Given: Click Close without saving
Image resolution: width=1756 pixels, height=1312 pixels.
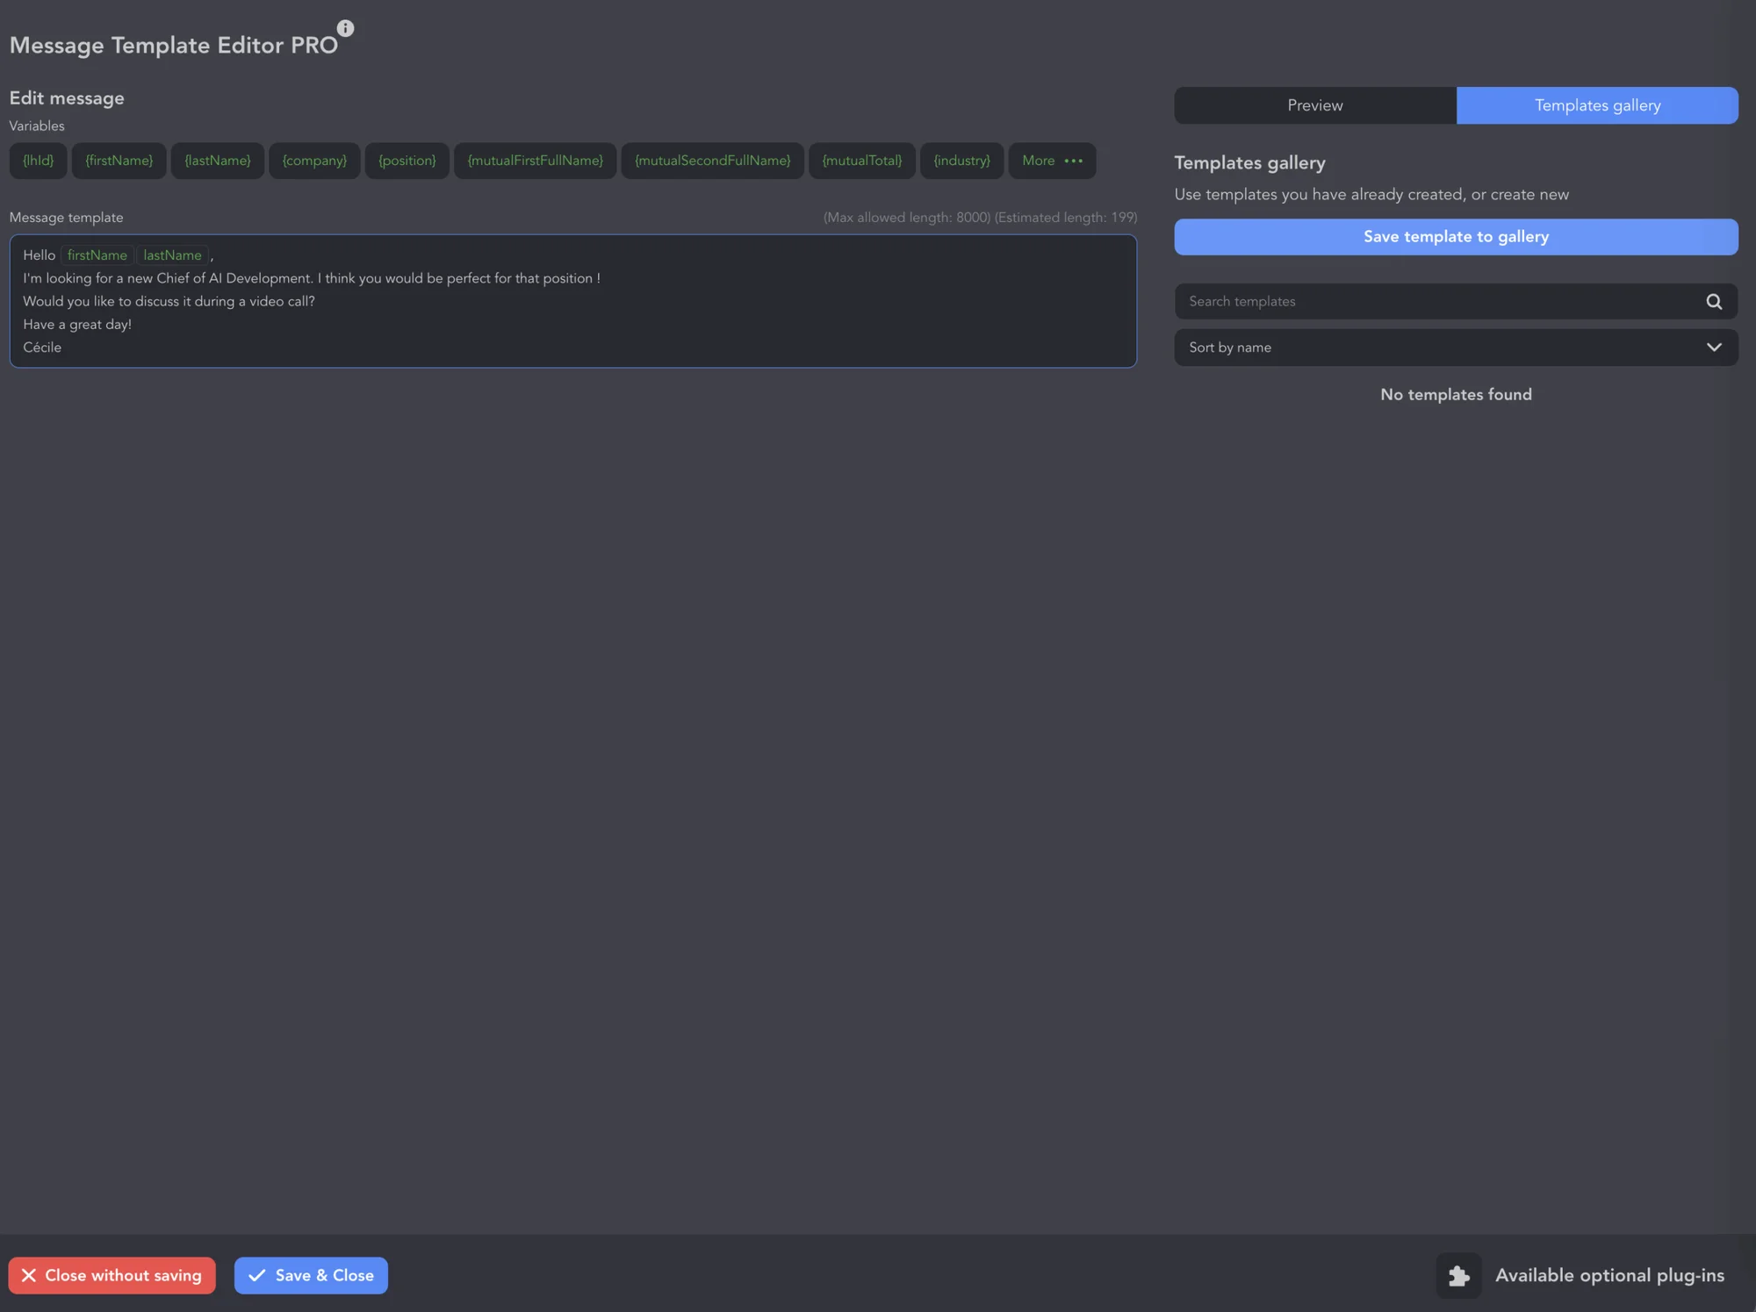Looking at the screenshot, I should point(112,1275).
